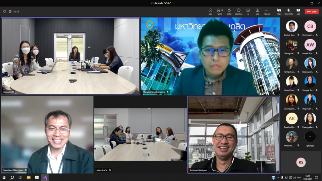Open the share content tray
Image resolution: width=322 pixels, height=181 pixels.
[x=298, y=11]
